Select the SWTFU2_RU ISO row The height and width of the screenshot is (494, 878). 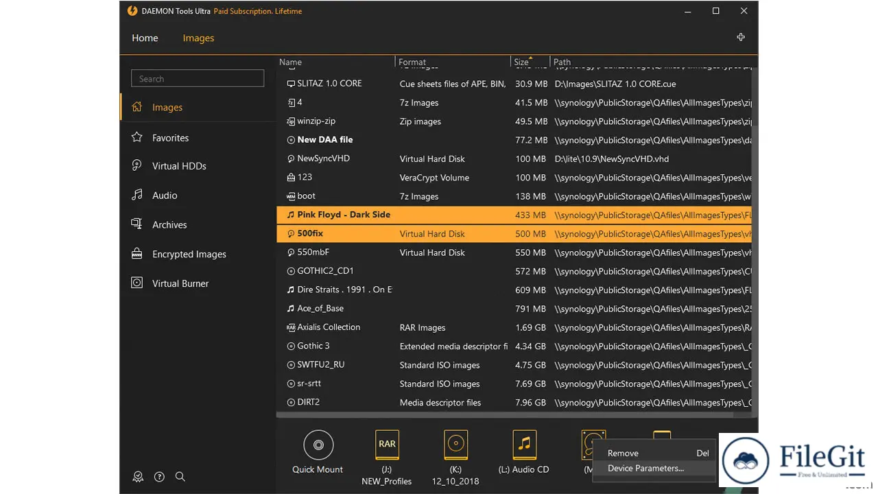pos(514,365)
